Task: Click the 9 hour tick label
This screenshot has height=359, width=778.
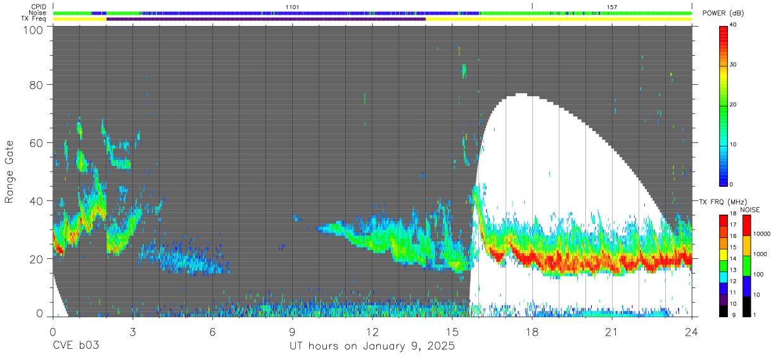Action: (292, 331)
